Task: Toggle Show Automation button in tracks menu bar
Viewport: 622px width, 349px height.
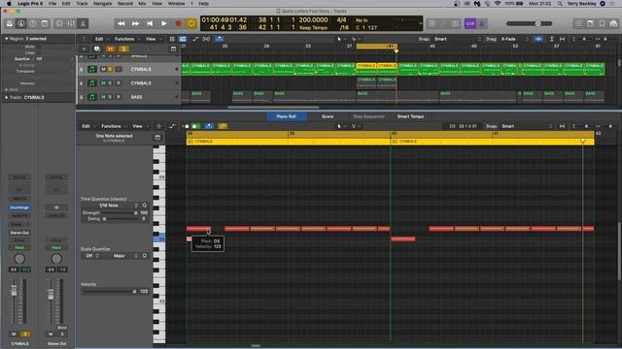Action: tap(194, 39)
